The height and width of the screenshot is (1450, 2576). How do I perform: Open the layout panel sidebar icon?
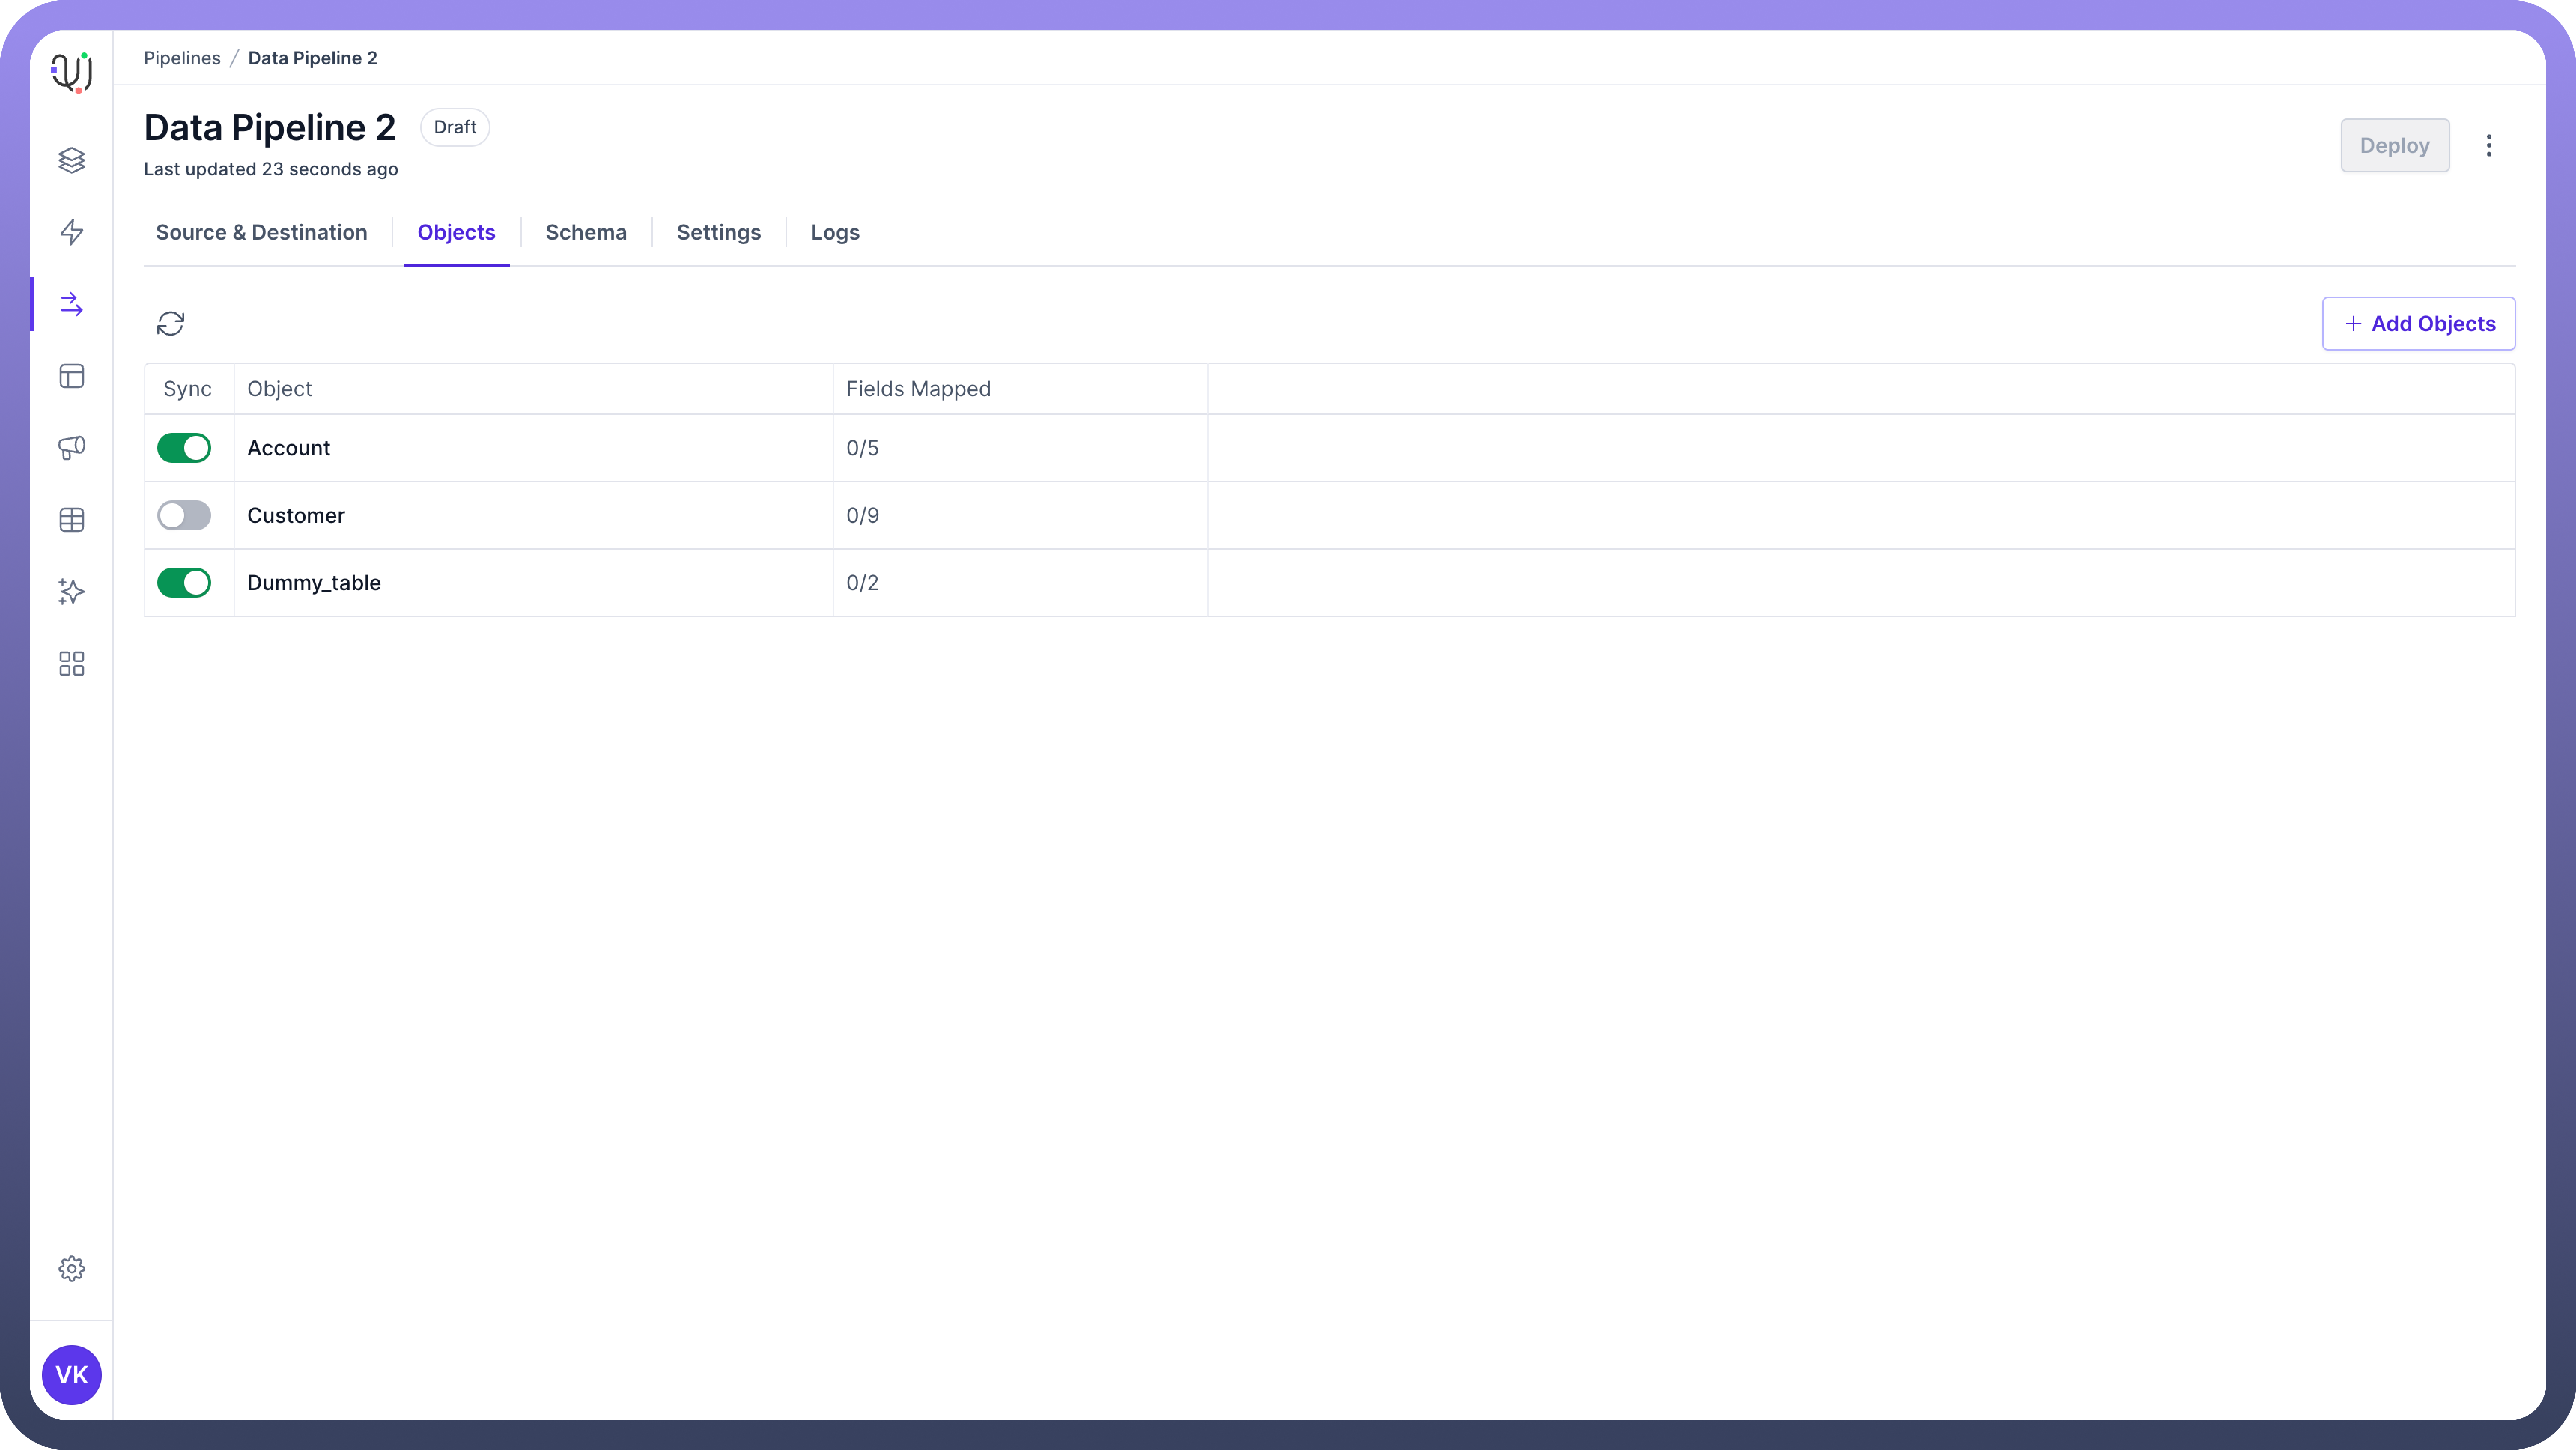(x=71, y=376)
